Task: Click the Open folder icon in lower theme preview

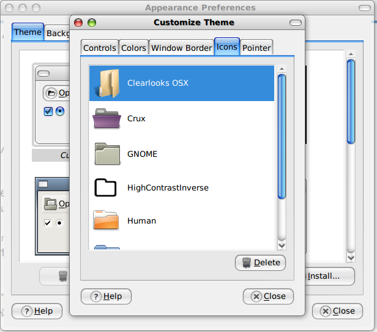Action: click(x=50, y=204)
